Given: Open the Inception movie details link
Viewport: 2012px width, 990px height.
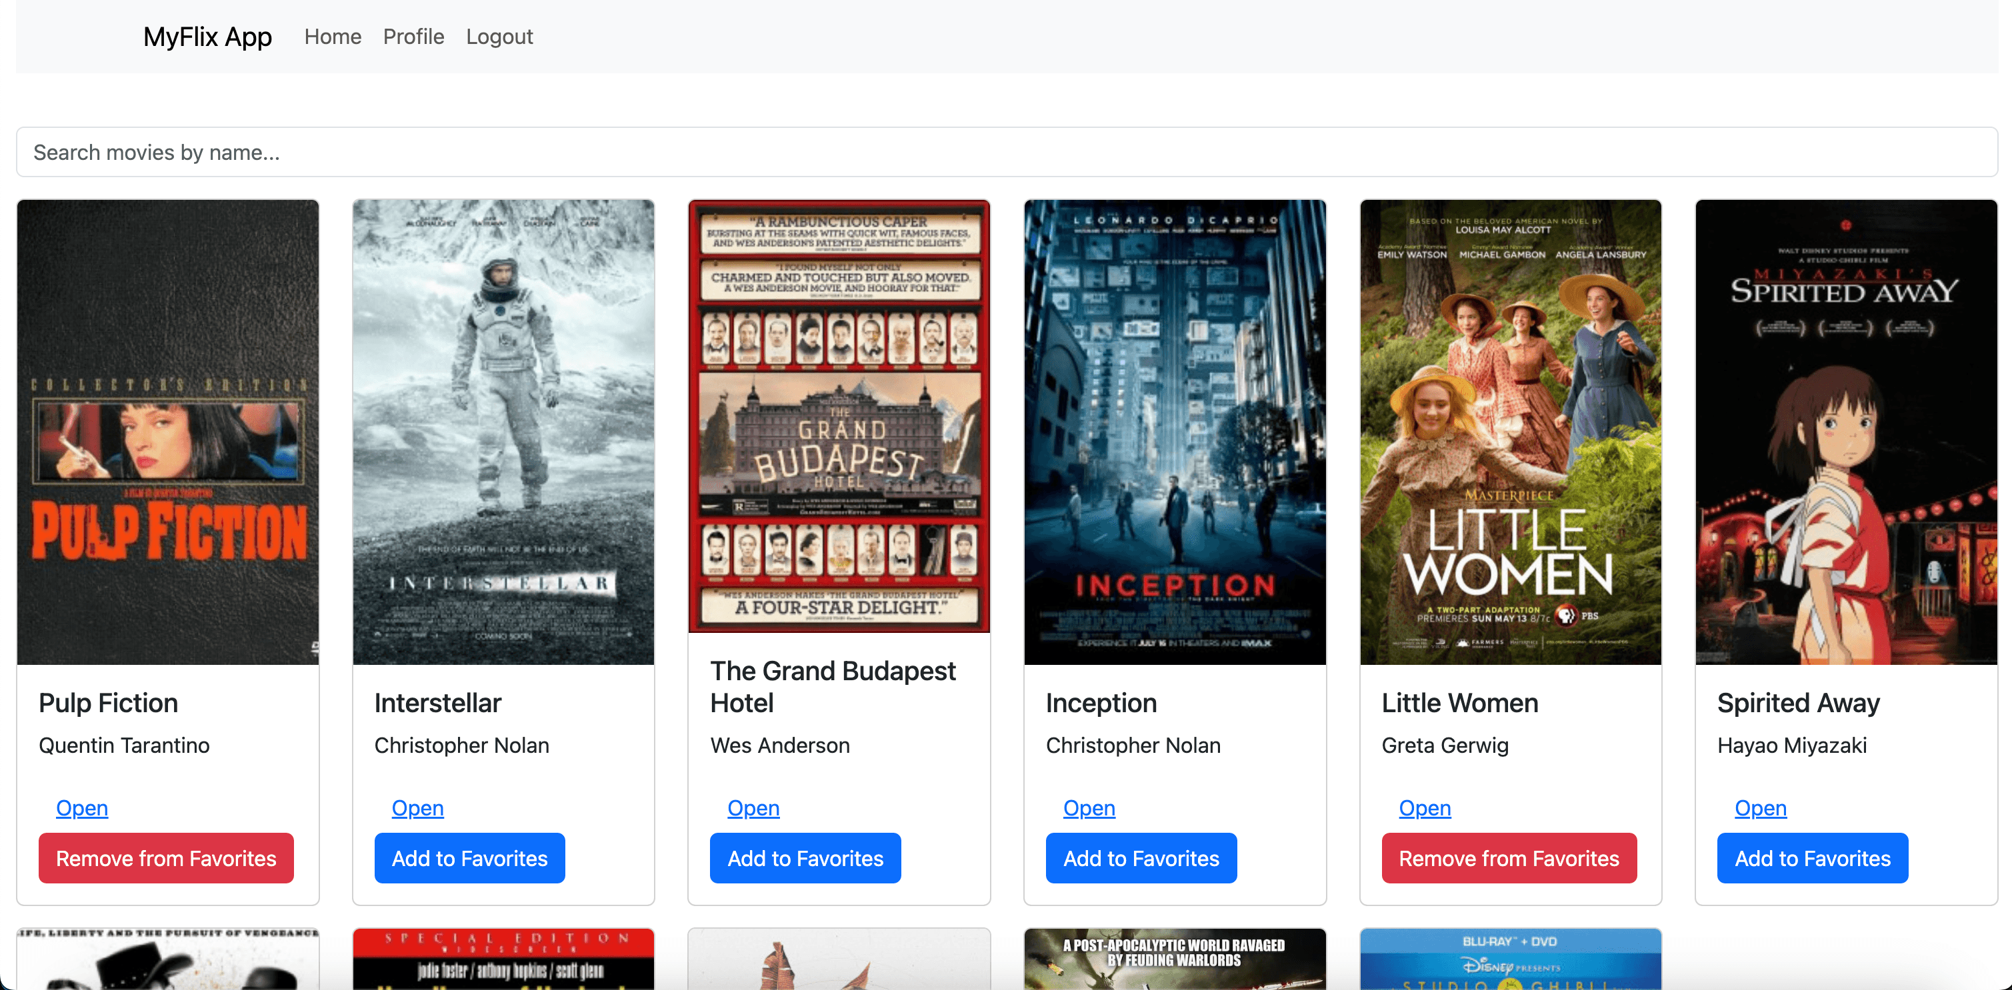Looking at the screenshot, I should (x=1089, y=807).
